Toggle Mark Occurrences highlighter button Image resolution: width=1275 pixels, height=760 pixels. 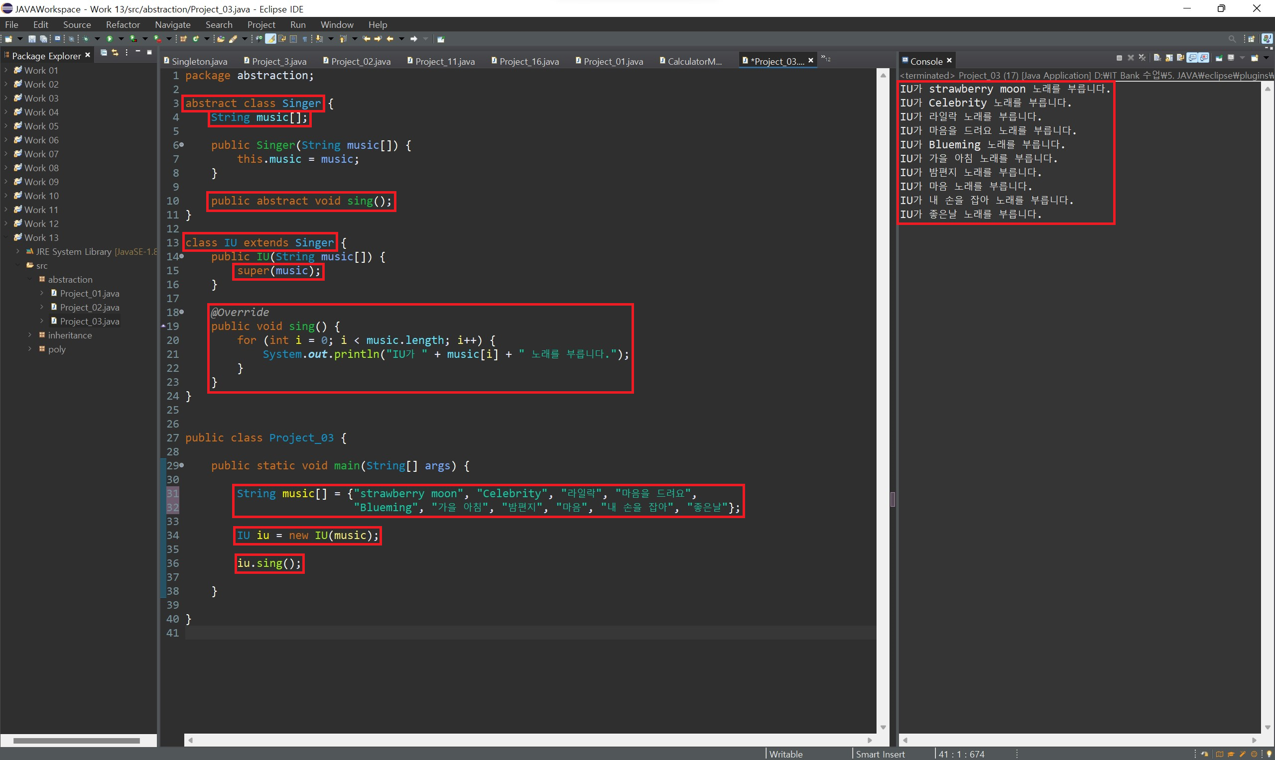(x=270, y=39)
